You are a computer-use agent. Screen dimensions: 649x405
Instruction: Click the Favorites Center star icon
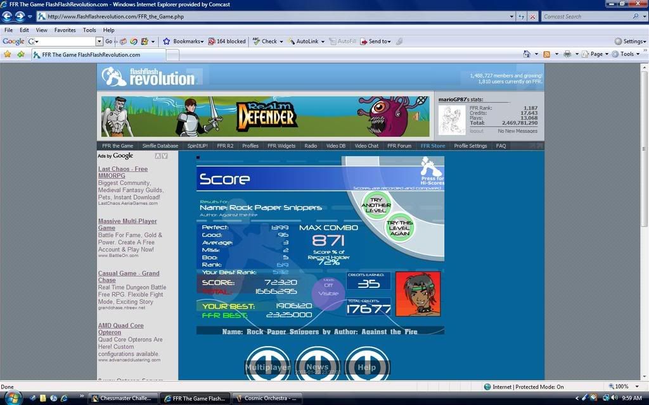[x=8, y=54]
